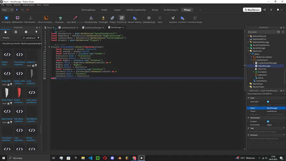Insert a PointLight
Viewport: 286px width, 161px height.
pos(103,19)
